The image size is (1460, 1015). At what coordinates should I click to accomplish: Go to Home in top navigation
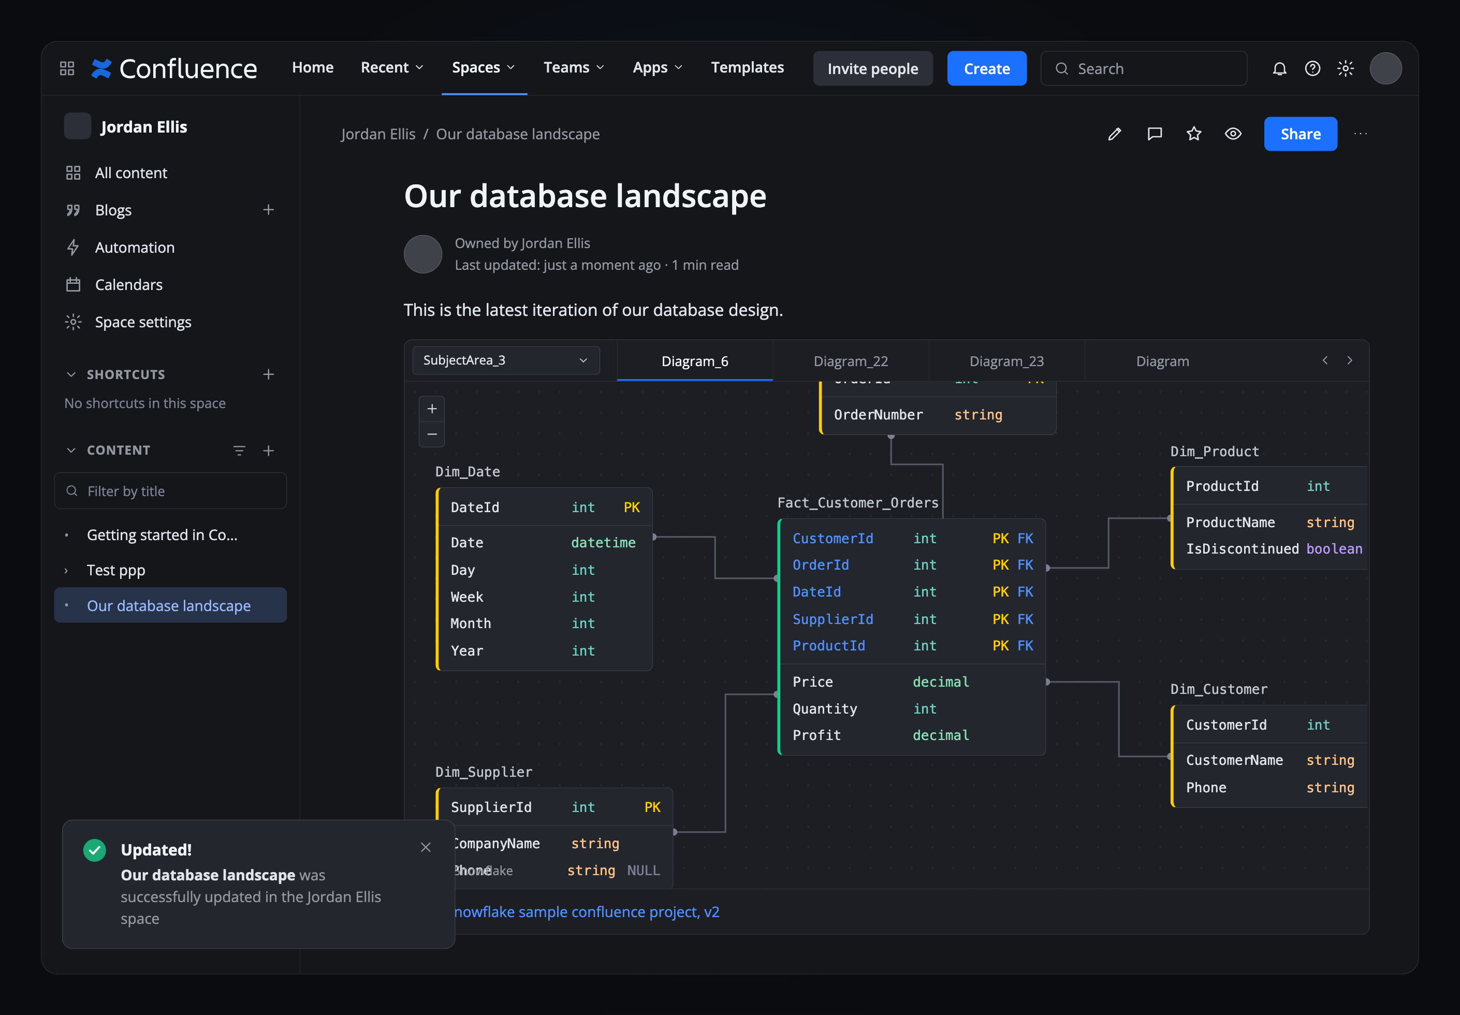313,67
